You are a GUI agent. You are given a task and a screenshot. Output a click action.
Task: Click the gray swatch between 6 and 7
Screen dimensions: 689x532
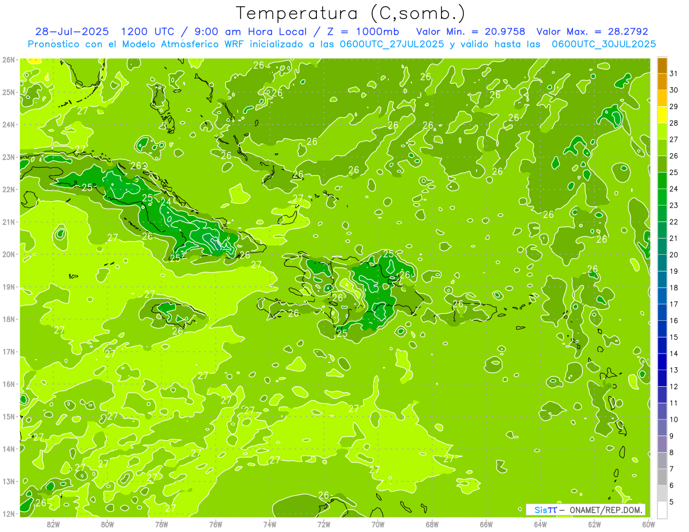(x=662, y=477)
